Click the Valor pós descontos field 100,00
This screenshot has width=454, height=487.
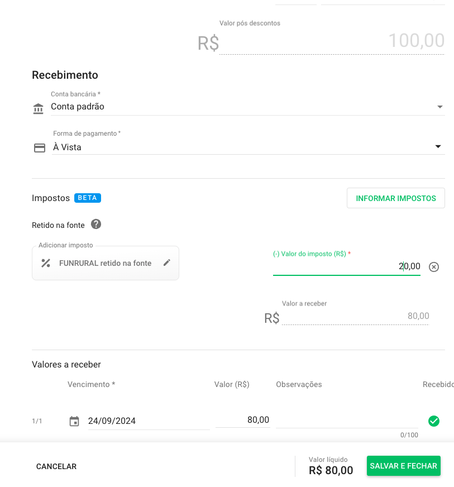[x=332, y=42]
